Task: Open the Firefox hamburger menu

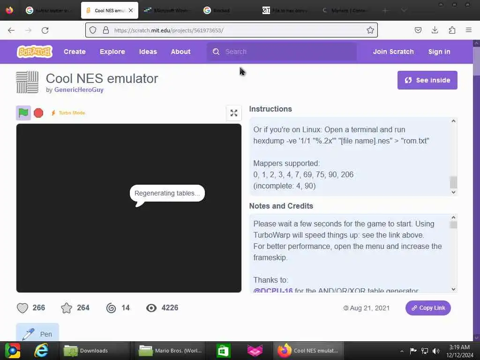Action: coord(469,30)
